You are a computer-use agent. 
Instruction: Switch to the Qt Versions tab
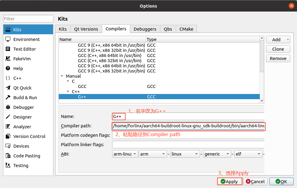86,29
